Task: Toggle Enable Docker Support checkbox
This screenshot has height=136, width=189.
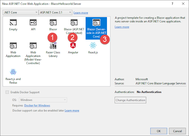Action: coord(7,92)
